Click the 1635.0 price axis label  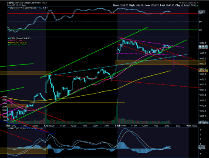point(202,58)
